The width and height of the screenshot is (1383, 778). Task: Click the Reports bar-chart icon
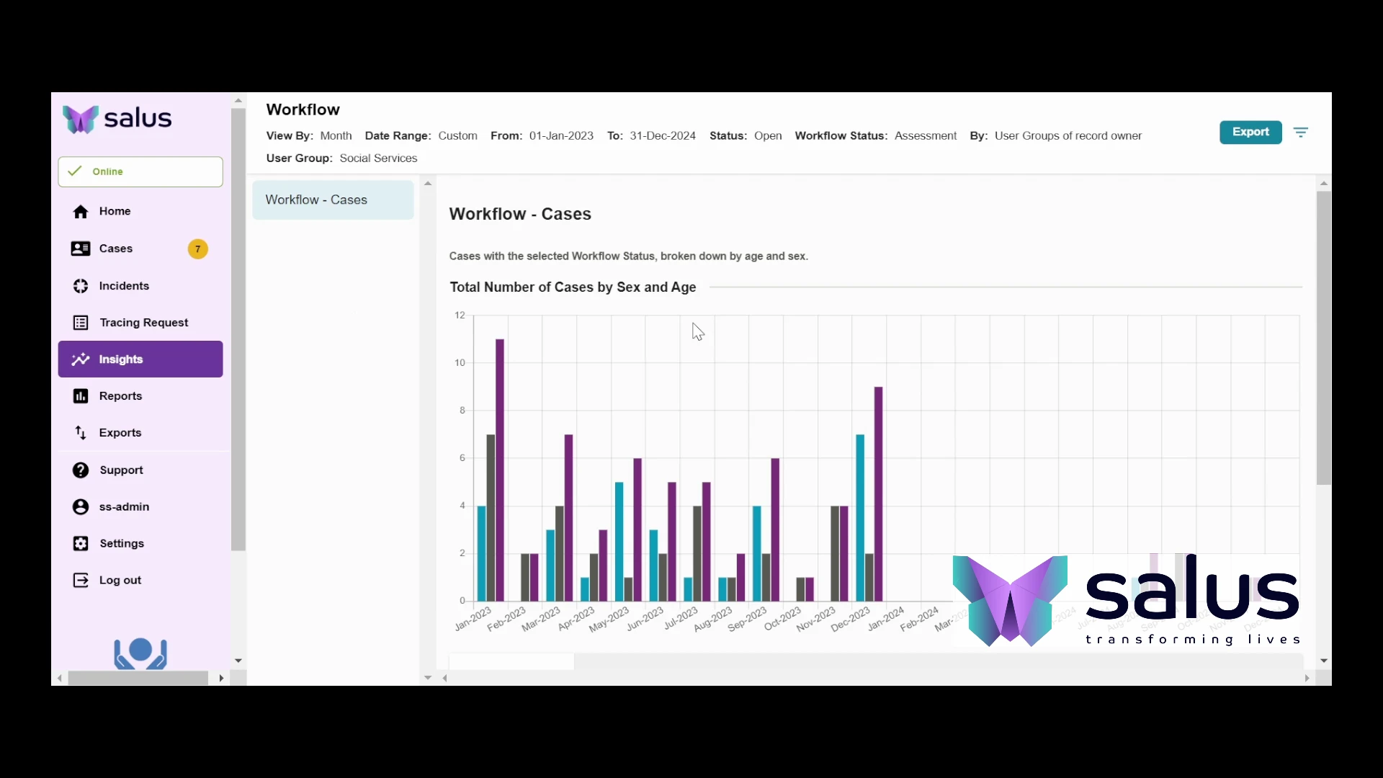click(x=81, y=396)
